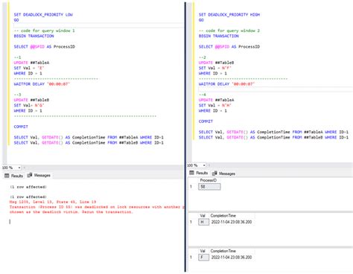Select the Val cell containing F

203,258
